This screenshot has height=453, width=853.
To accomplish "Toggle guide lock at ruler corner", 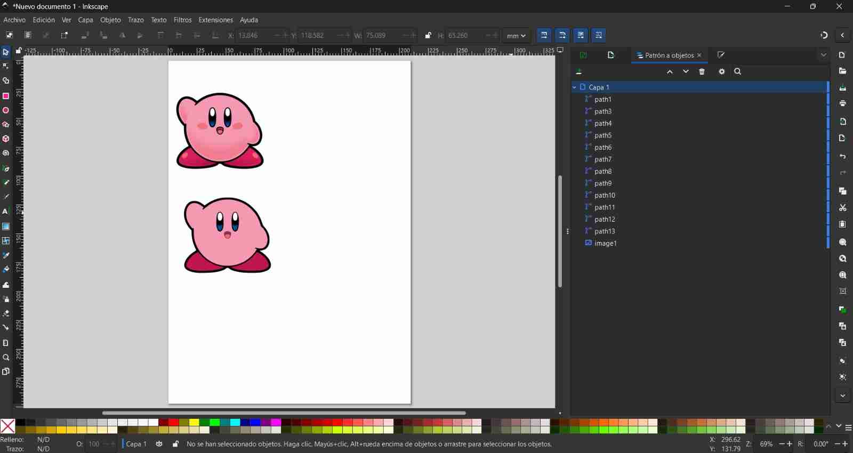I will pyautogui.click(x=19, y=51).
